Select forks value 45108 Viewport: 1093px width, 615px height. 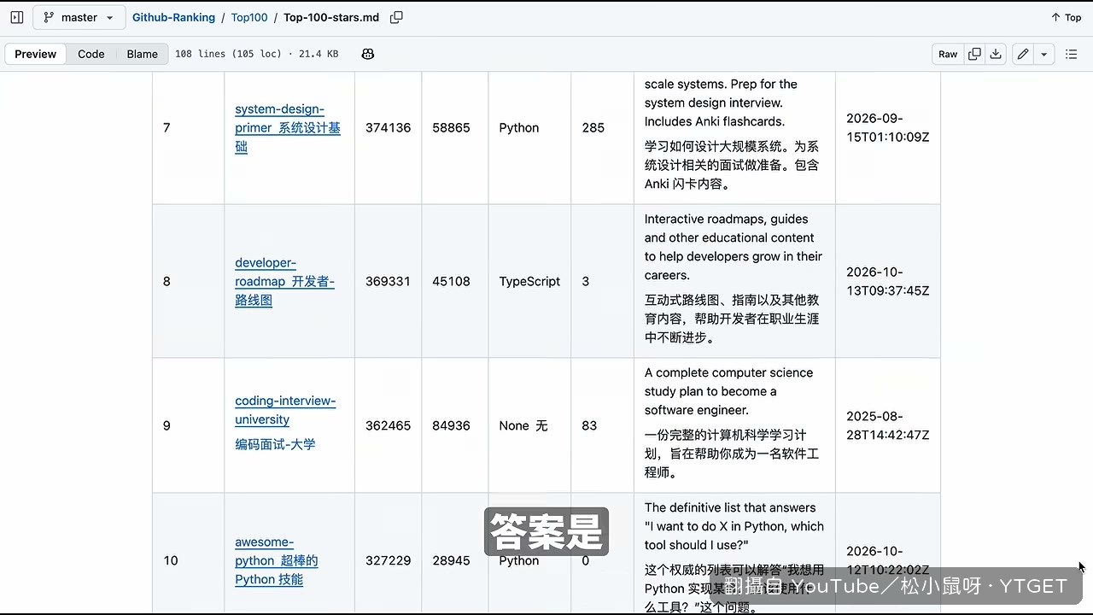tap(451, 281)
